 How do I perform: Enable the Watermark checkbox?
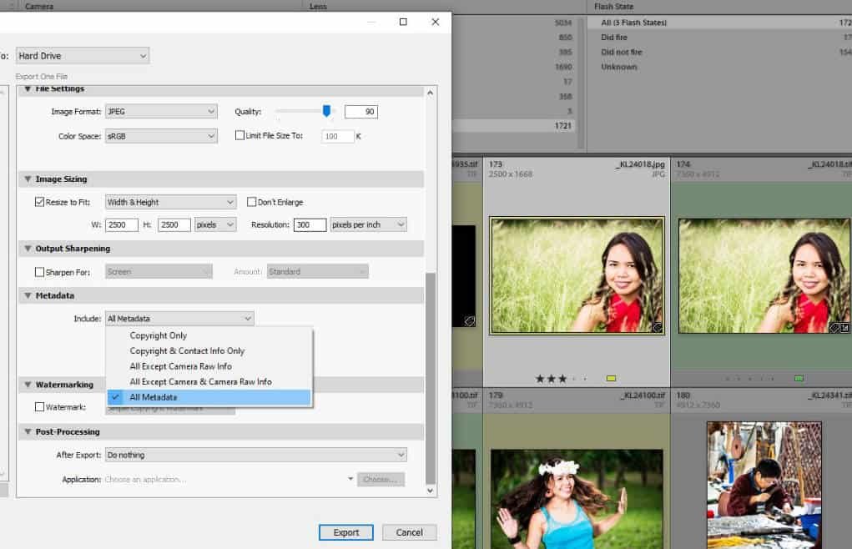(40, 406)
